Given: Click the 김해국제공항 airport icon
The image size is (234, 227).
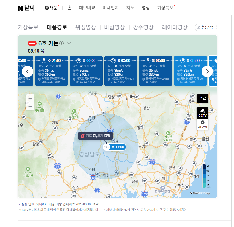Looking at the screenshot, I should (162, 188).
